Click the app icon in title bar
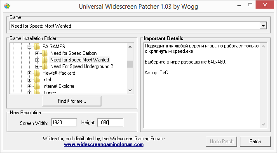277x153 pixels. click(x=7, y=6)
